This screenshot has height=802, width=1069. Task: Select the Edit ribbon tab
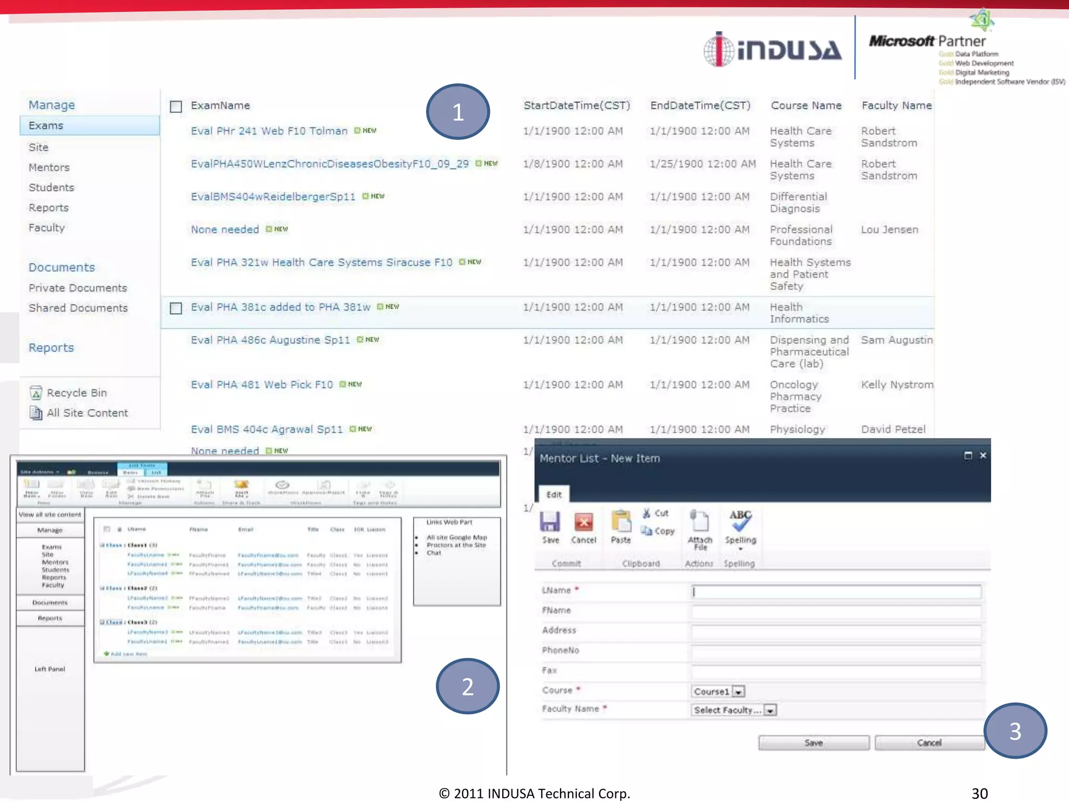[554, 494]
